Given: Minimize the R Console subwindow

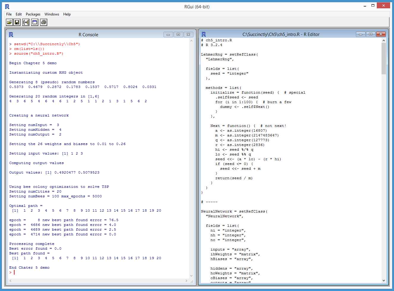Looking at the screenshot, I should click(x=168, y=34).
